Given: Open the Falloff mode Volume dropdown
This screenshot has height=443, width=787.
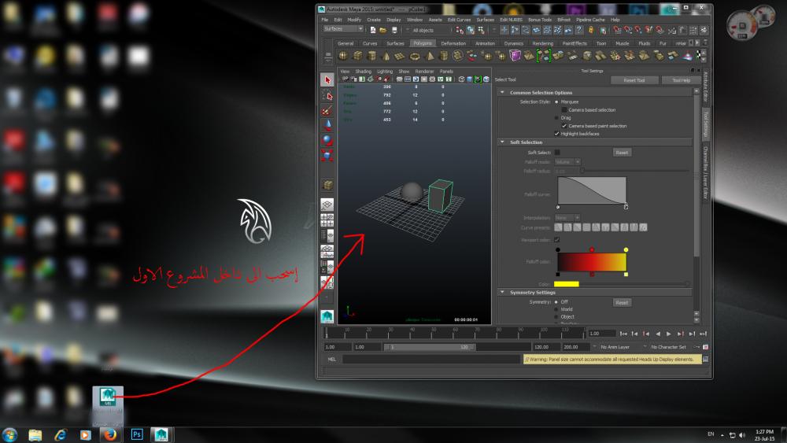Looking at the screenshot, I should pos(567,162).
